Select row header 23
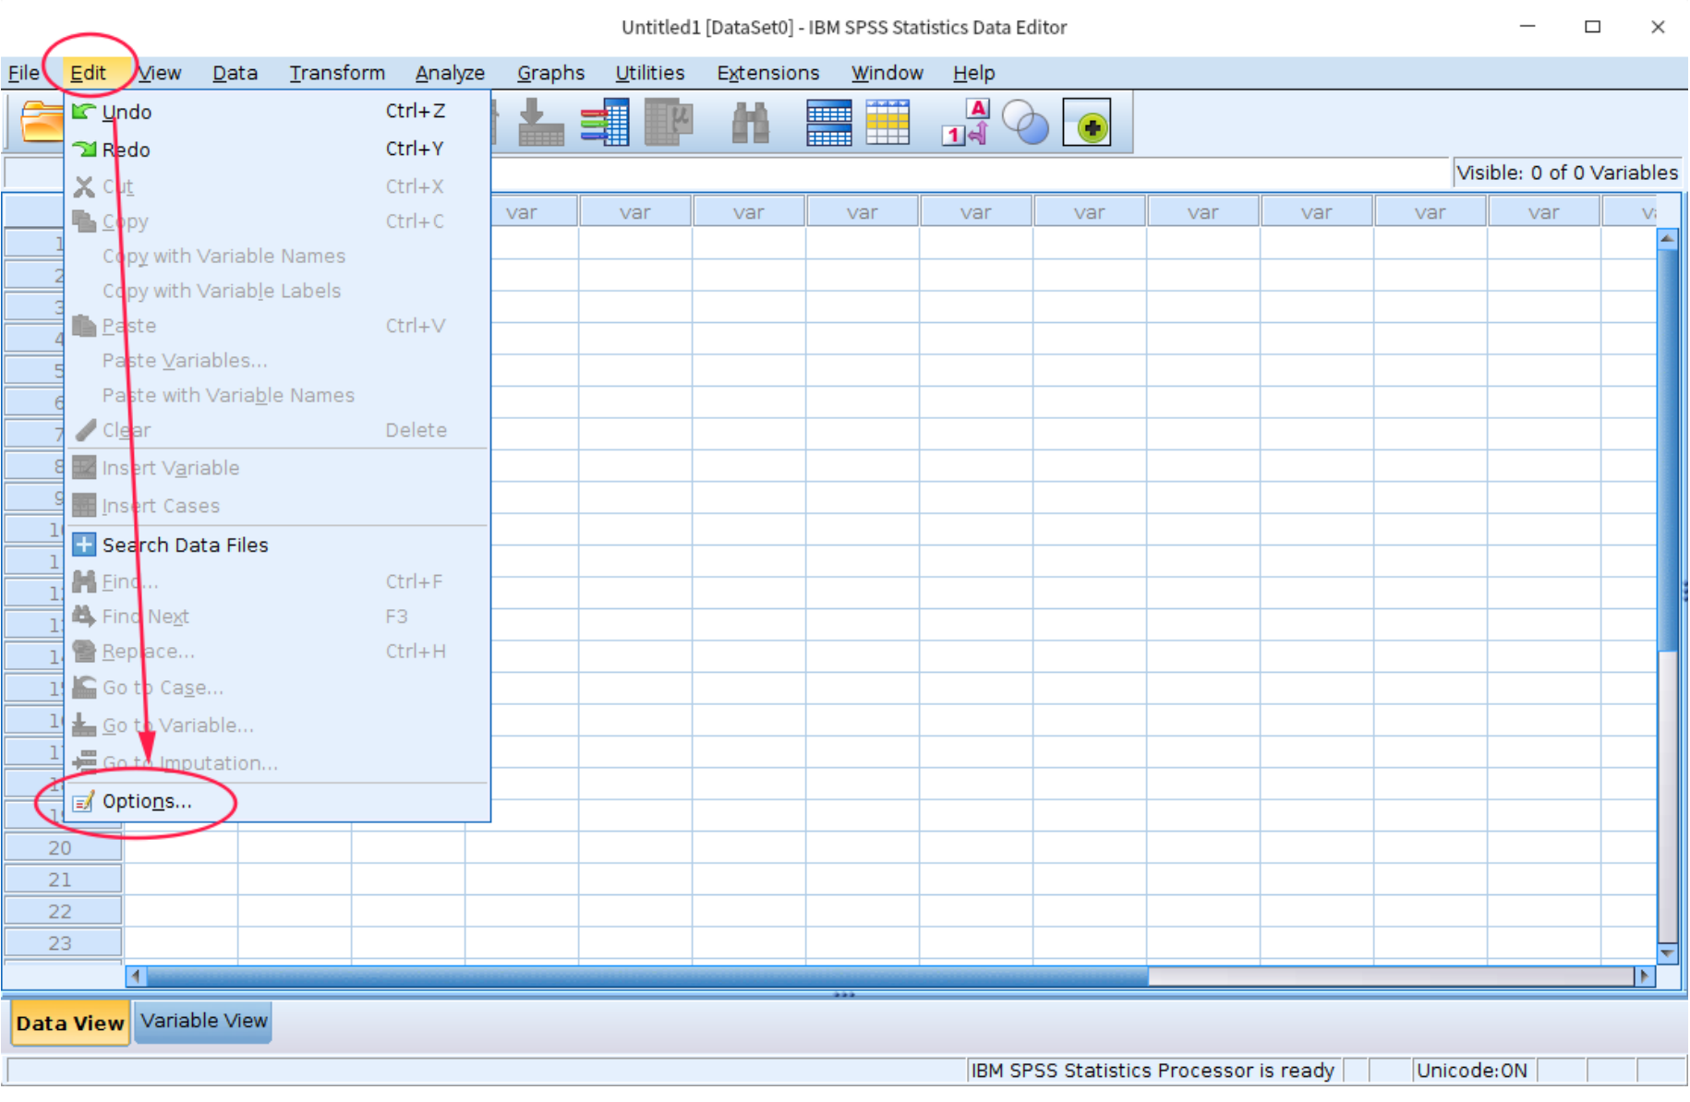Screen dimensions: 1690x1102 tap(63, 944)
